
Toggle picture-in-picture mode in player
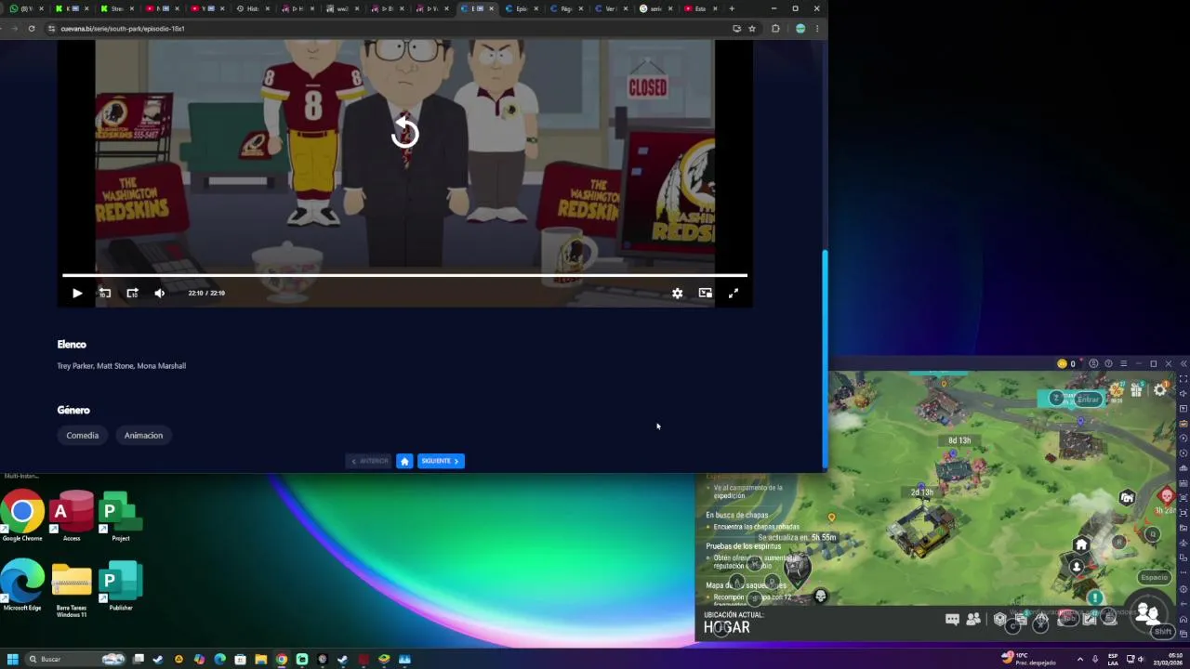tap(706, 294)
